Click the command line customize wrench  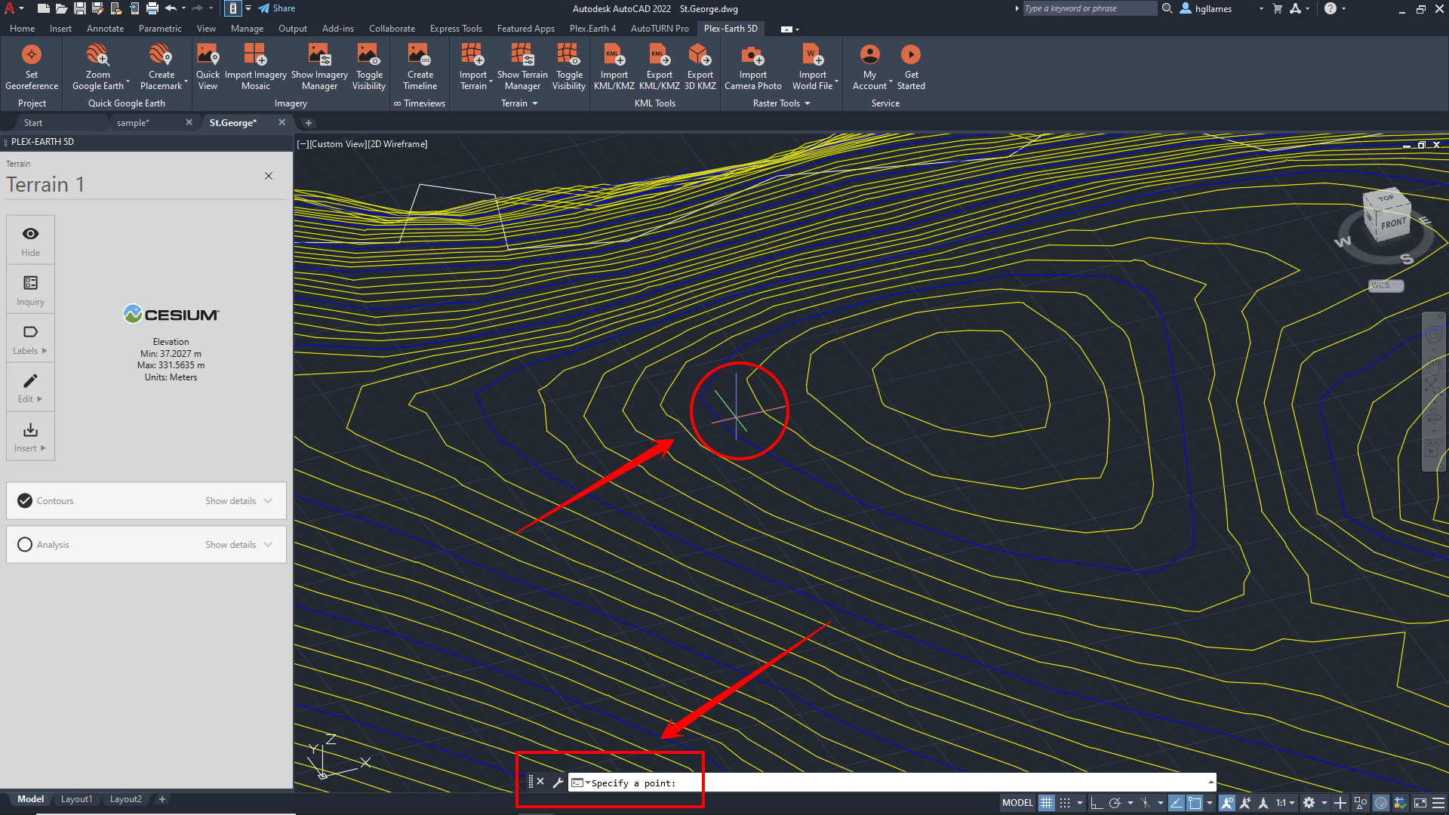coord(558,783)
